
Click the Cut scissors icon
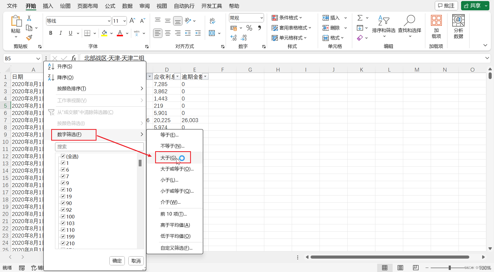(29, 18)
